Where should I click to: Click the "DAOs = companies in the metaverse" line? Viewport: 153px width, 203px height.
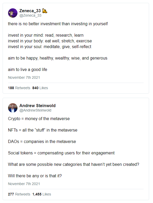(42, 141)
